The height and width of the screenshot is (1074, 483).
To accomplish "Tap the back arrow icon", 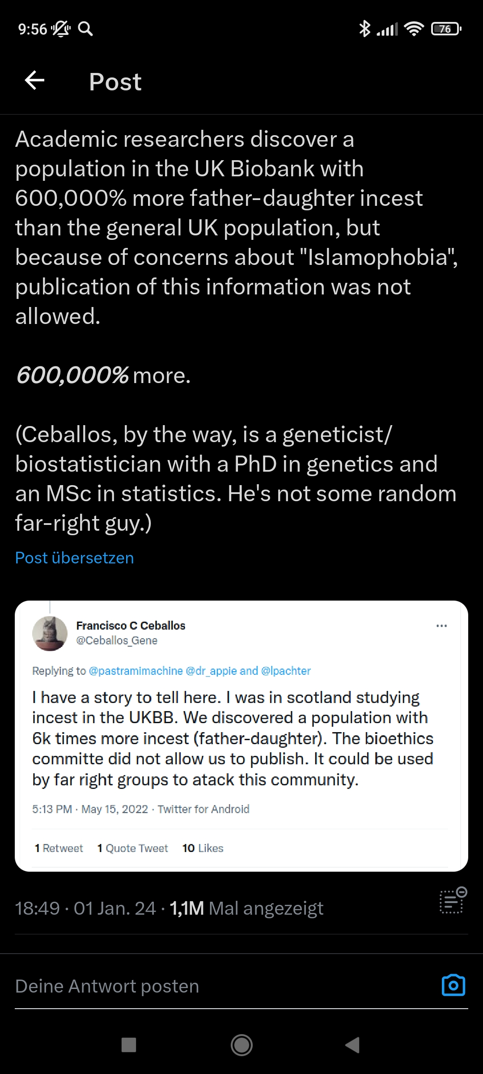I will (x=34, y=81).
